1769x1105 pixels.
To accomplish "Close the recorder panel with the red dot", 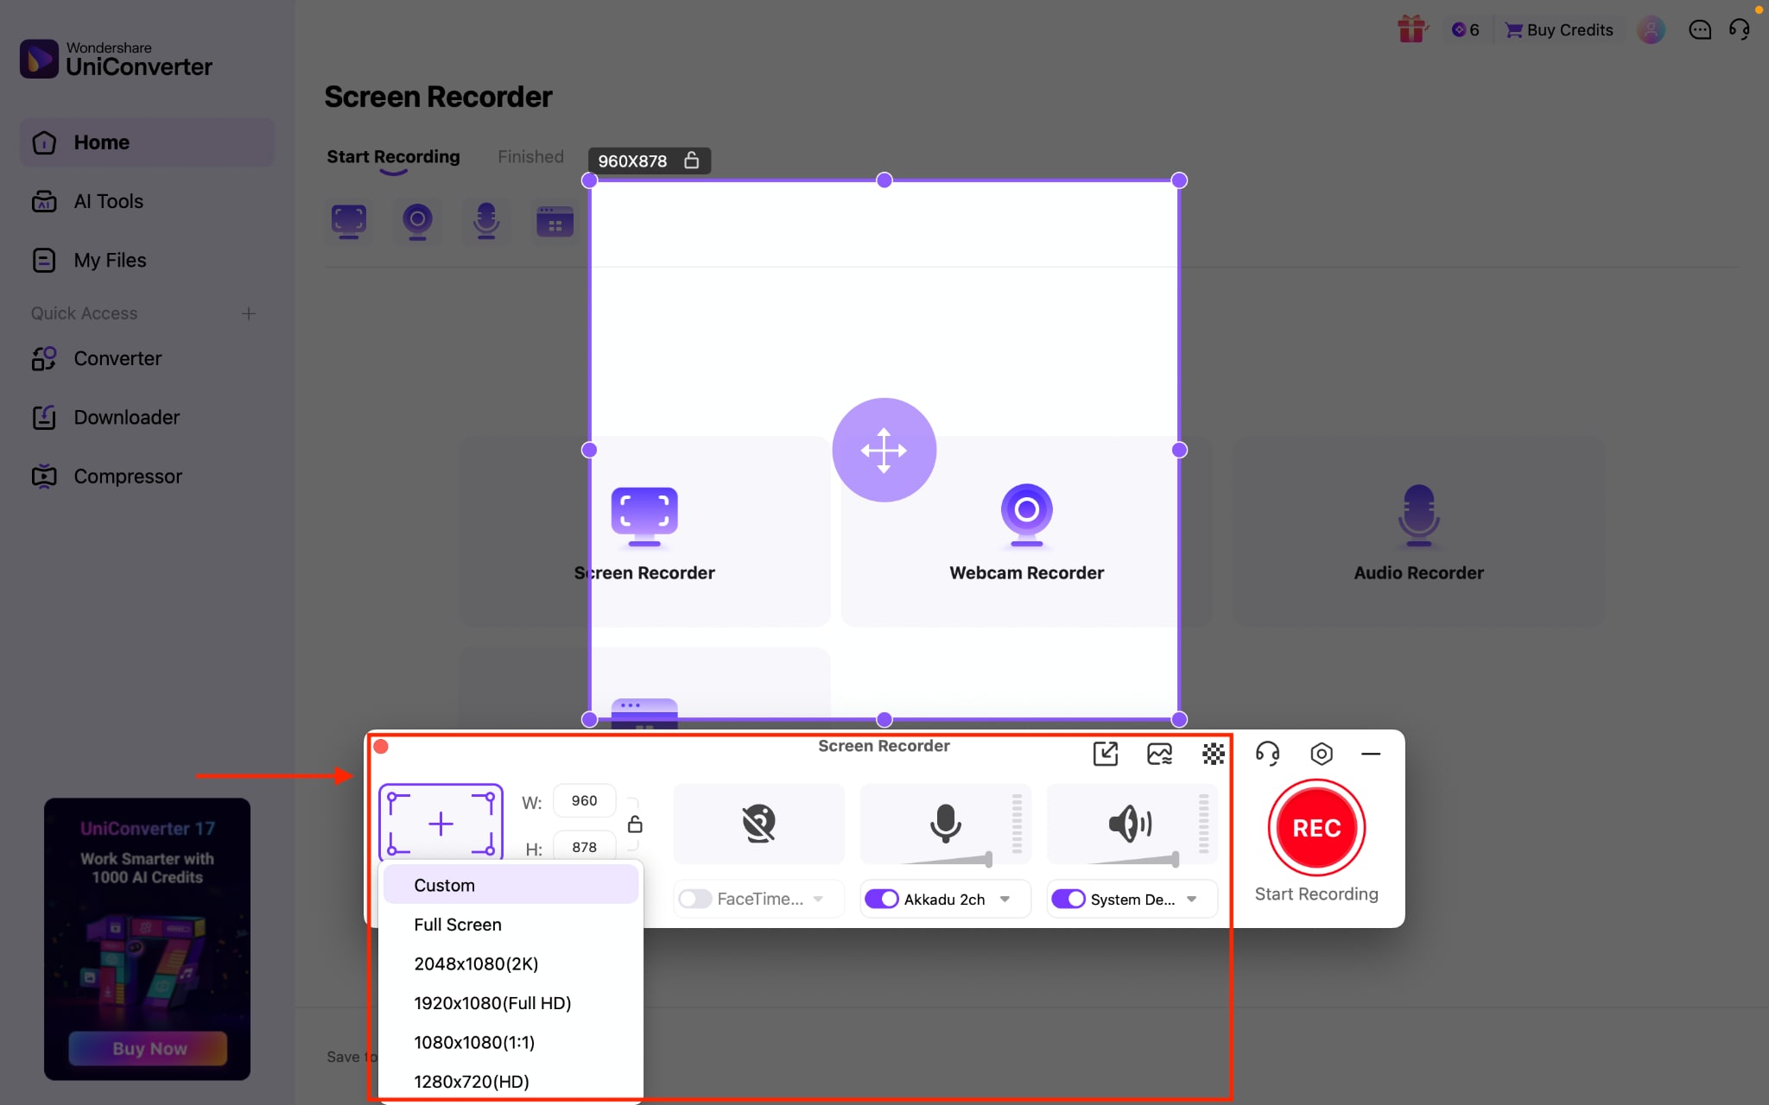I will coord(381,747).
